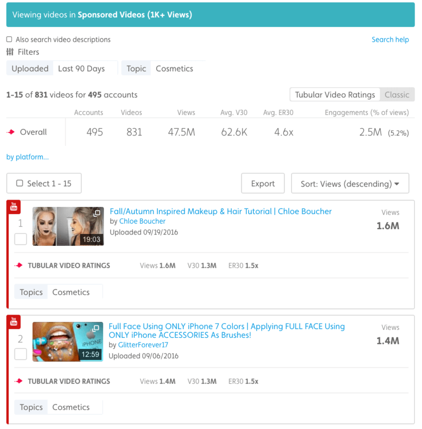Click the Filters sliders icon
The image size is (422, 429).
pyautogui.click(x=10, y=52)
